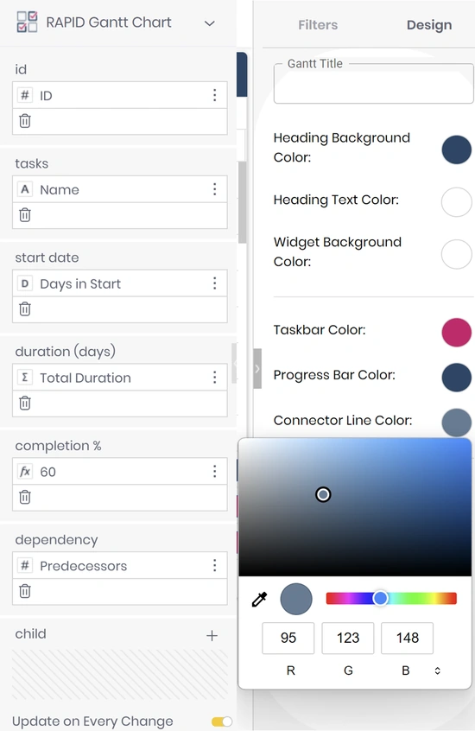Click the trash icon under ID field
This screenshot has height=731, width=475.
point(25,121)
